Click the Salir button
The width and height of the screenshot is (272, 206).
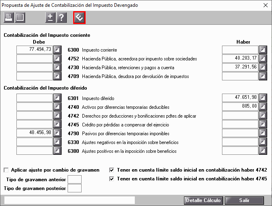pyautogui.click(x=244, y=200)
